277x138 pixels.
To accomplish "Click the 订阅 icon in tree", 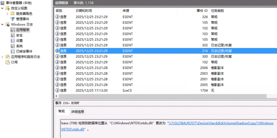I will click(8, 62).
